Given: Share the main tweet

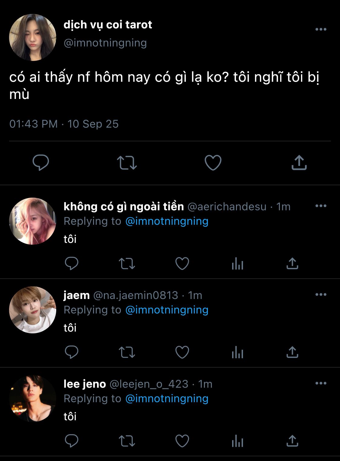Looking at the screenshot, I should click(299, 162).
